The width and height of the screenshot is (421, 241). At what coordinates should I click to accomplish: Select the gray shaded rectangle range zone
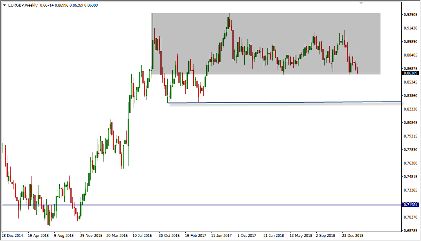pos(266,43)
